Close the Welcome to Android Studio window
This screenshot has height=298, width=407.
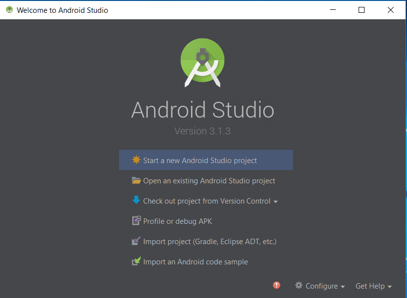coord(390,10)
